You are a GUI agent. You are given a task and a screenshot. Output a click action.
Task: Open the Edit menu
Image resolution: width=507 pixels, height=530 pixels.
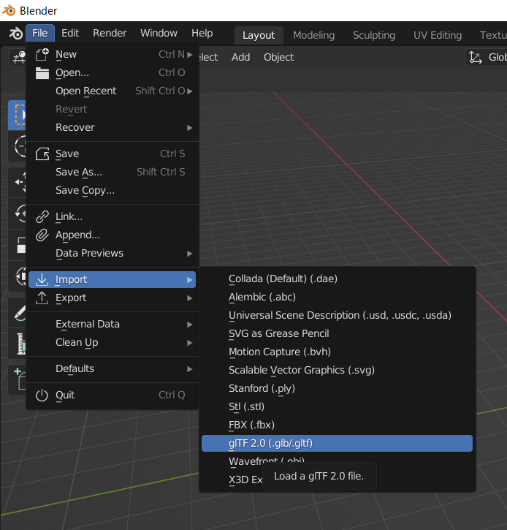pyautogui.click(x=70, y=33)
